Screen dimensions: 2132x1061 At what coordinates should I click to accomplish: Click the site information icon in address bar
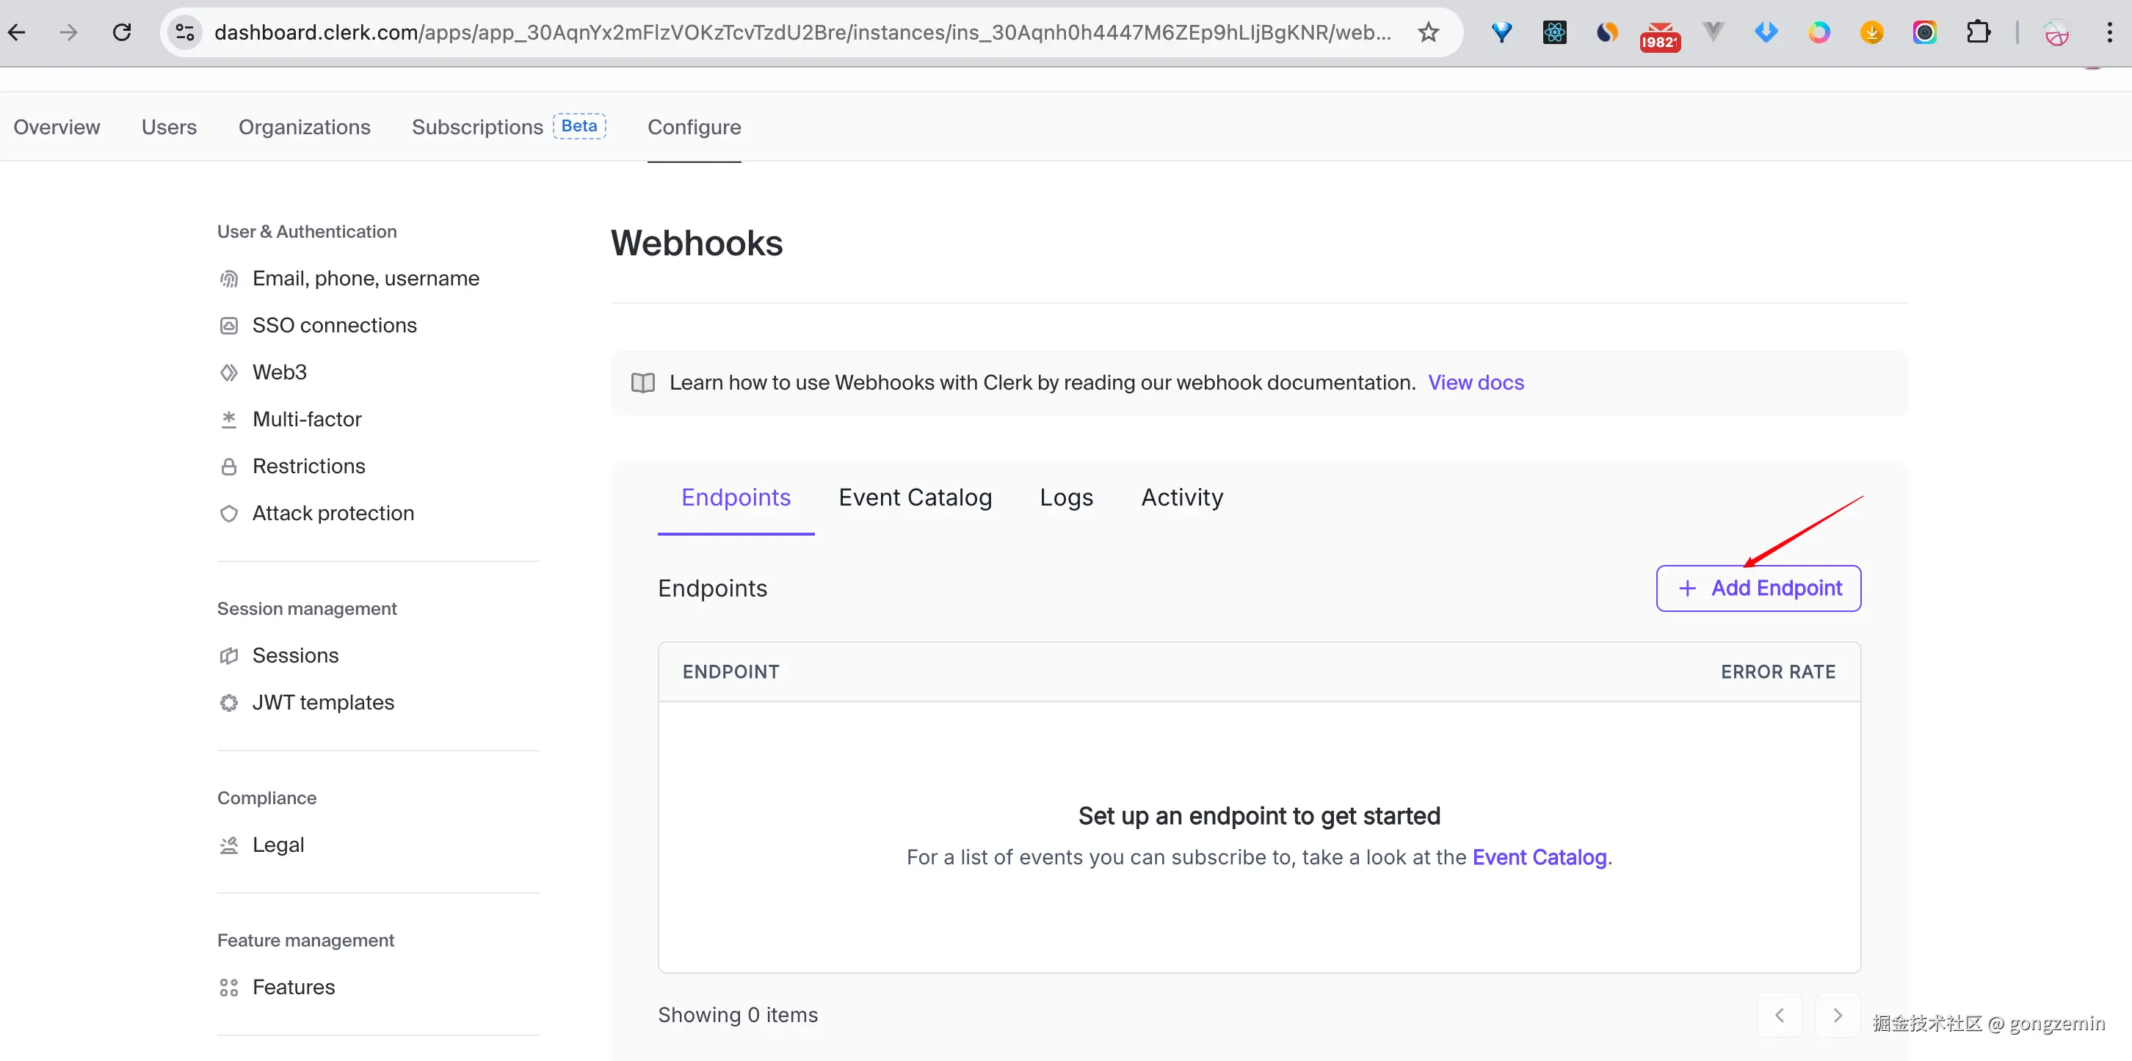186,32
